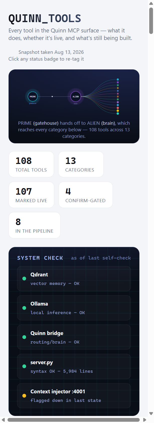Click the vertical scrollbar down arrow
This screenshot has width=154, height=423.
tap(151, 413)
